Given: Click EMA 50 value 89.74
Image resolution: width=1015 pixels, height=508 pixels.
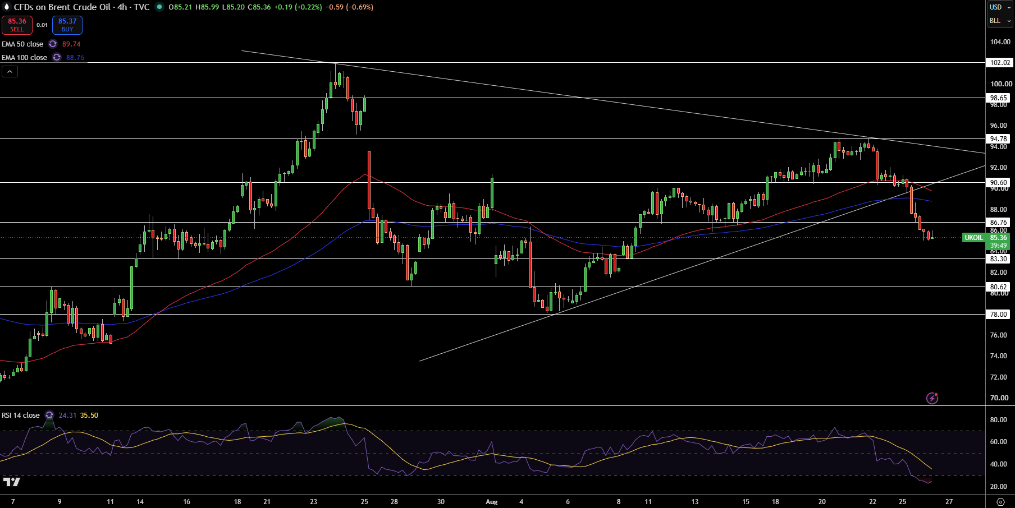Looking at the screenshot, I should pyautogui.click(x=71, y=44).
